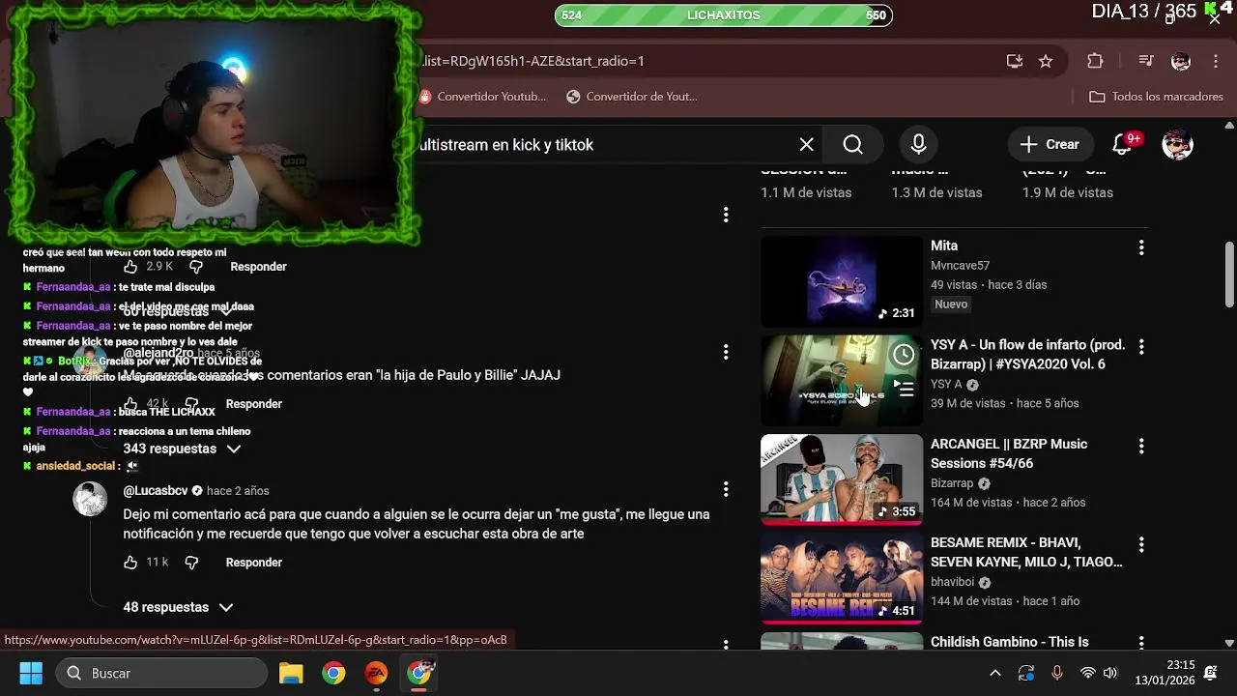Viewport: 1237px width, 696px height.
Task: Open YSY A - Un flow de infarto title
Action: (1027, 355)
